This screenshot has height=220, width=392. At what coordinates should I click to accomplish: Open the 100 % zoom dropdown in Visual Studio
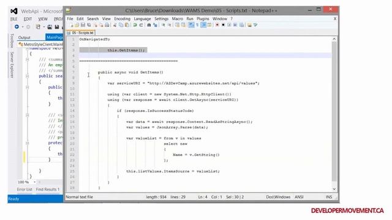tap(34, 182)
